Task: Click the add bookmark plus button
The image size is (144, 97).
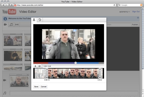Action: point(12,5)
